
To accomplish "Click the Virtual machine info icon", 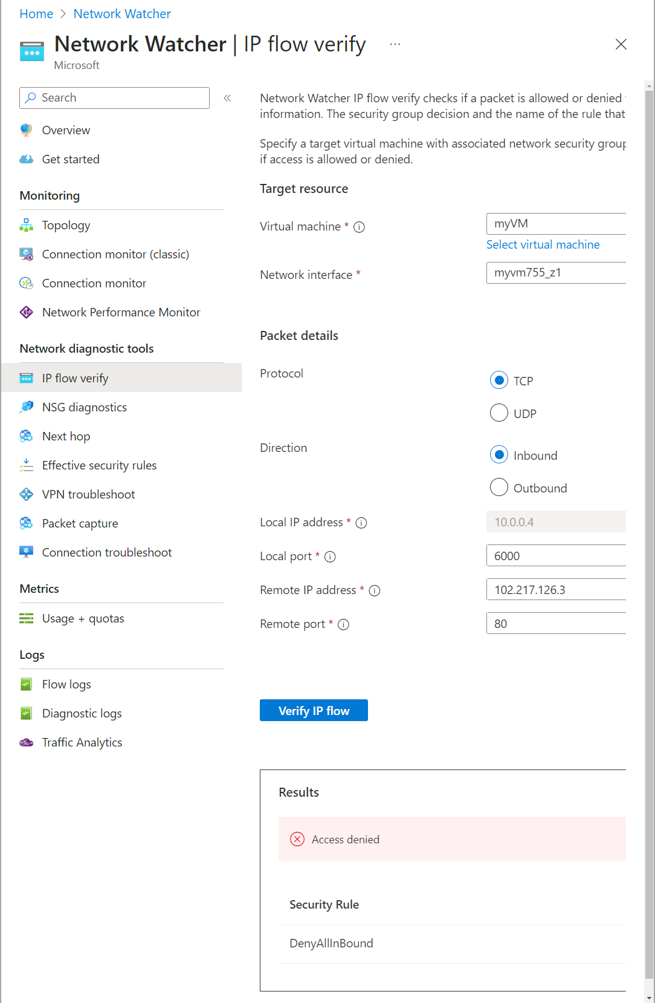I will [359, 227].
